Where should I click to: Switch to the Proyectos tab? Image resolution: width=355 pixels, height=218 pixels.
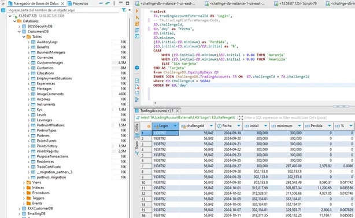click(78, 3)
